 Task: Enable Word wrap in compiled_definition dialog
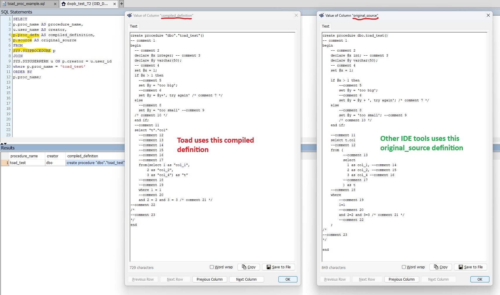click(x=212, y=267)
